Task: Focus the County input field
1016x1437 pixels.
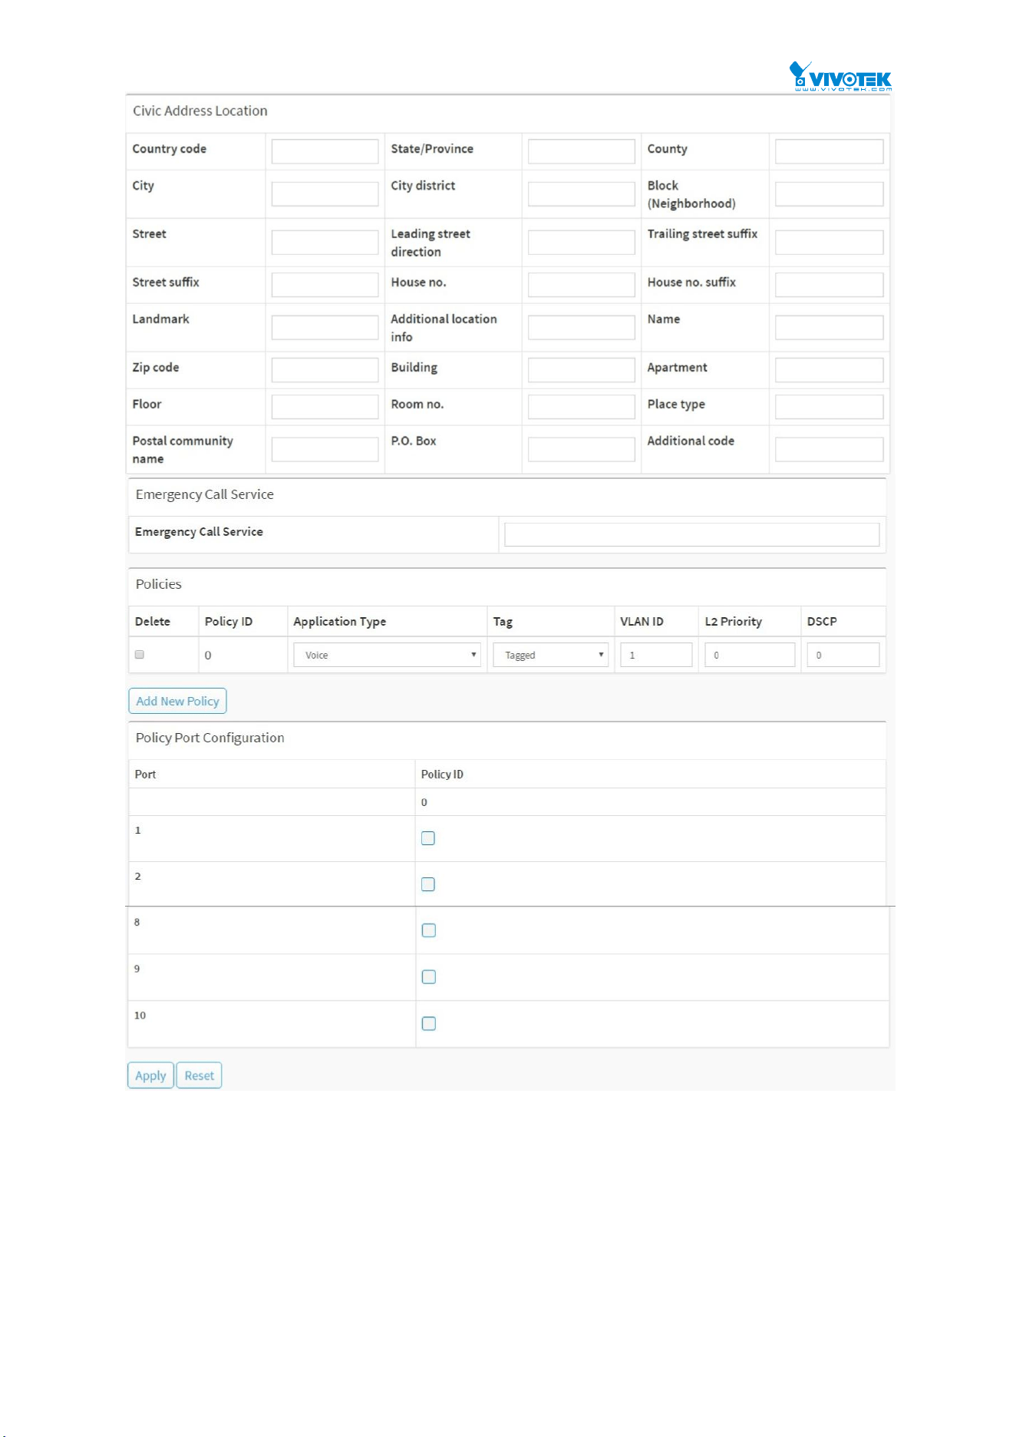Action: point(830,151)
